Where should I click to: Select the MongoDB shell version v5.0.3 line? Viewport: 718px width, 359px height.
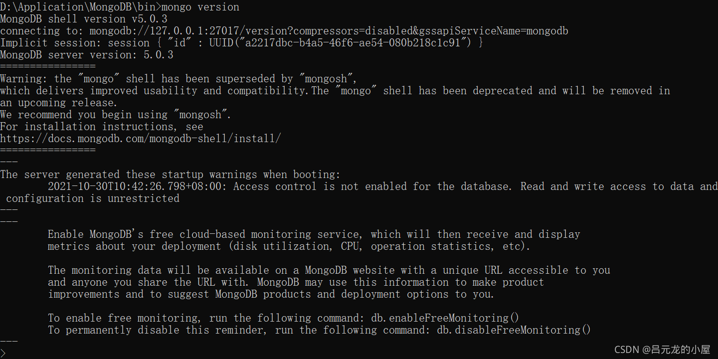[x=84, y=19]
